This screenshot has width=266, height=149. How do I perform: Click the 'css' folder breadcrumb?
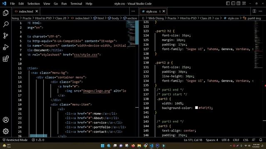coord(217,18)
